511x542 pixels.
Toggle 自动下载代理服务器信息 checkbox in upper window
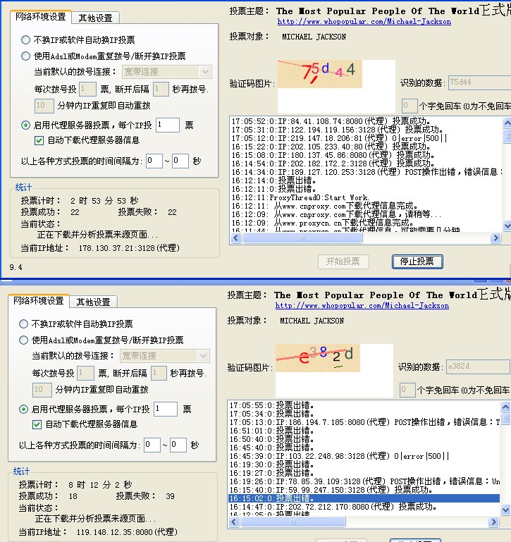pyautogui.click(x=39, y=140)
